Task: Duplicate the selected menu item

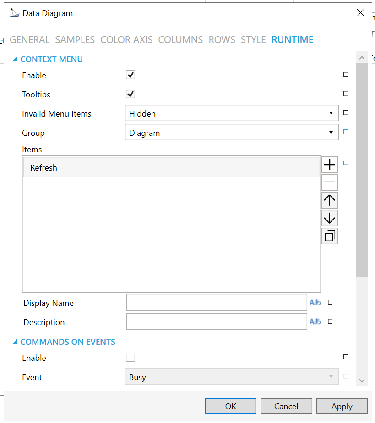Action: (x=329, y=236)
